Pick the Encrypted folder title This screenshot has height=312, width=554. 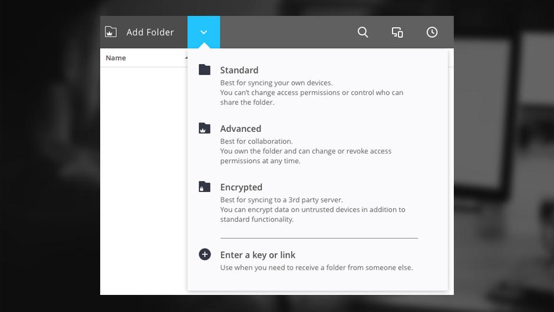(x=241, y=187)
